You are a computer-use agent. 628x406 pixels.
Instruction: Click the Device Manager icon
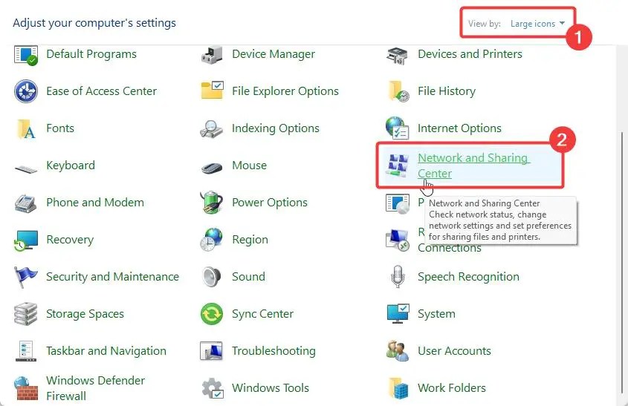coord(212,55)
